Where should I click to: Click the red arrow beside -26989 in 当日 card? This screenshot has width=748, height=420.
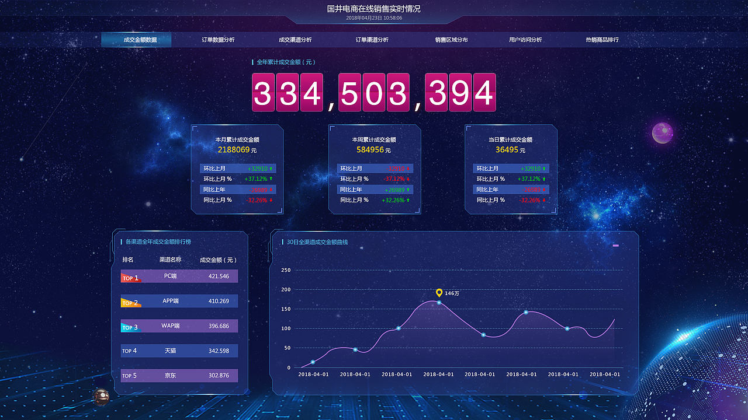coord(544,190)
